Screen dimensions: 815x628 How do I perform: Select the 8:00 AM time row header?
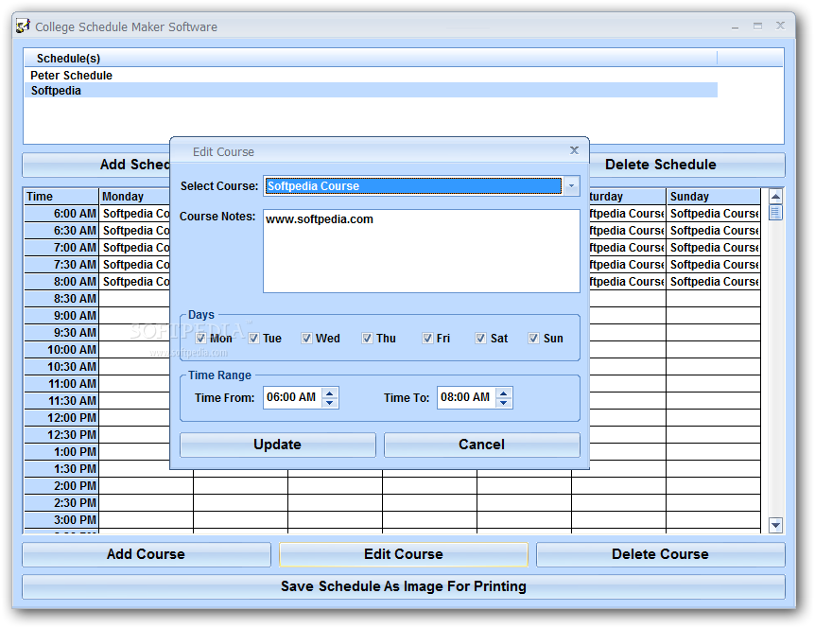[x=61, y=282]
